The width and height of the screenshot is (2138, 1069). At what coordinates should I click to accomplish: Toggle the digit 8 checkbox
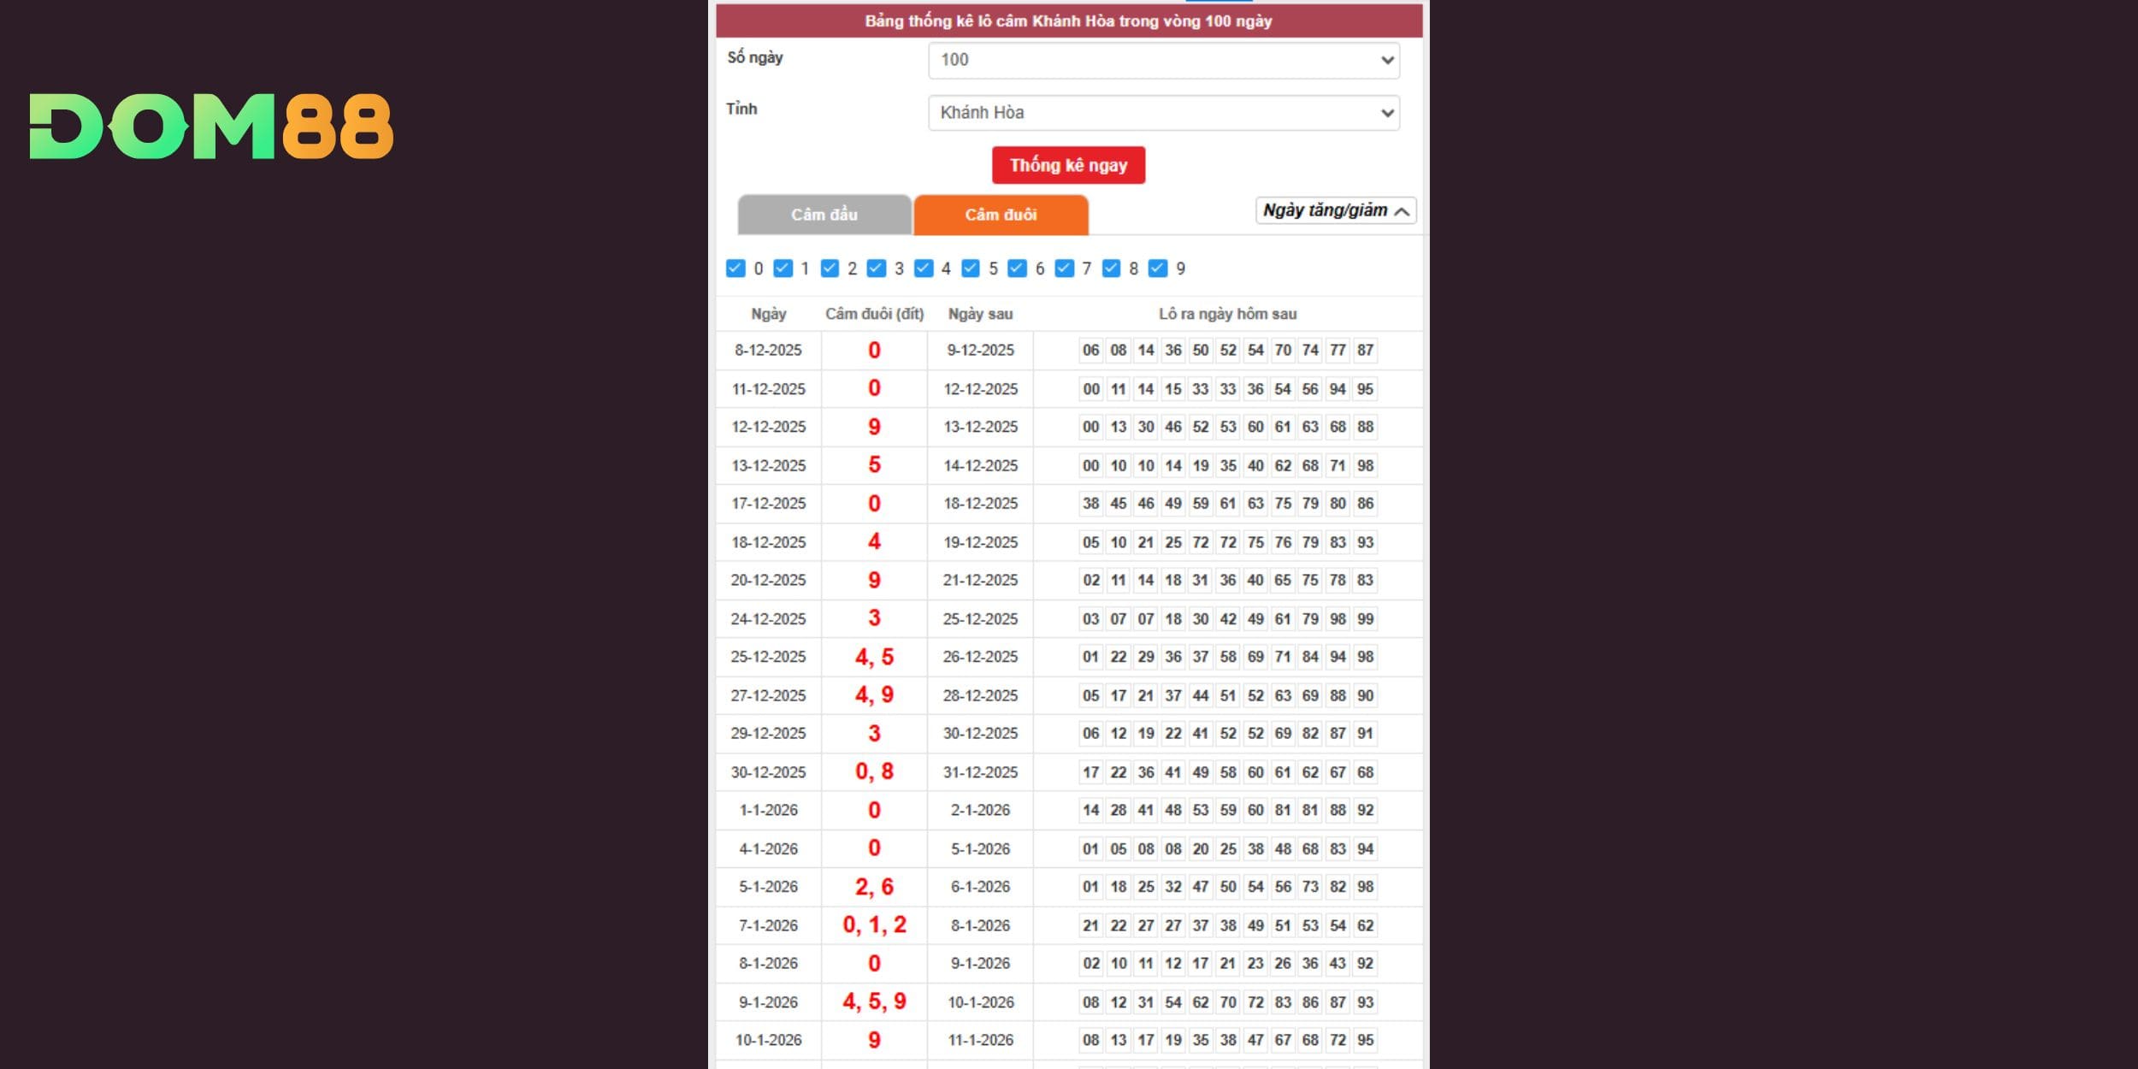[x=1111, y=269]
